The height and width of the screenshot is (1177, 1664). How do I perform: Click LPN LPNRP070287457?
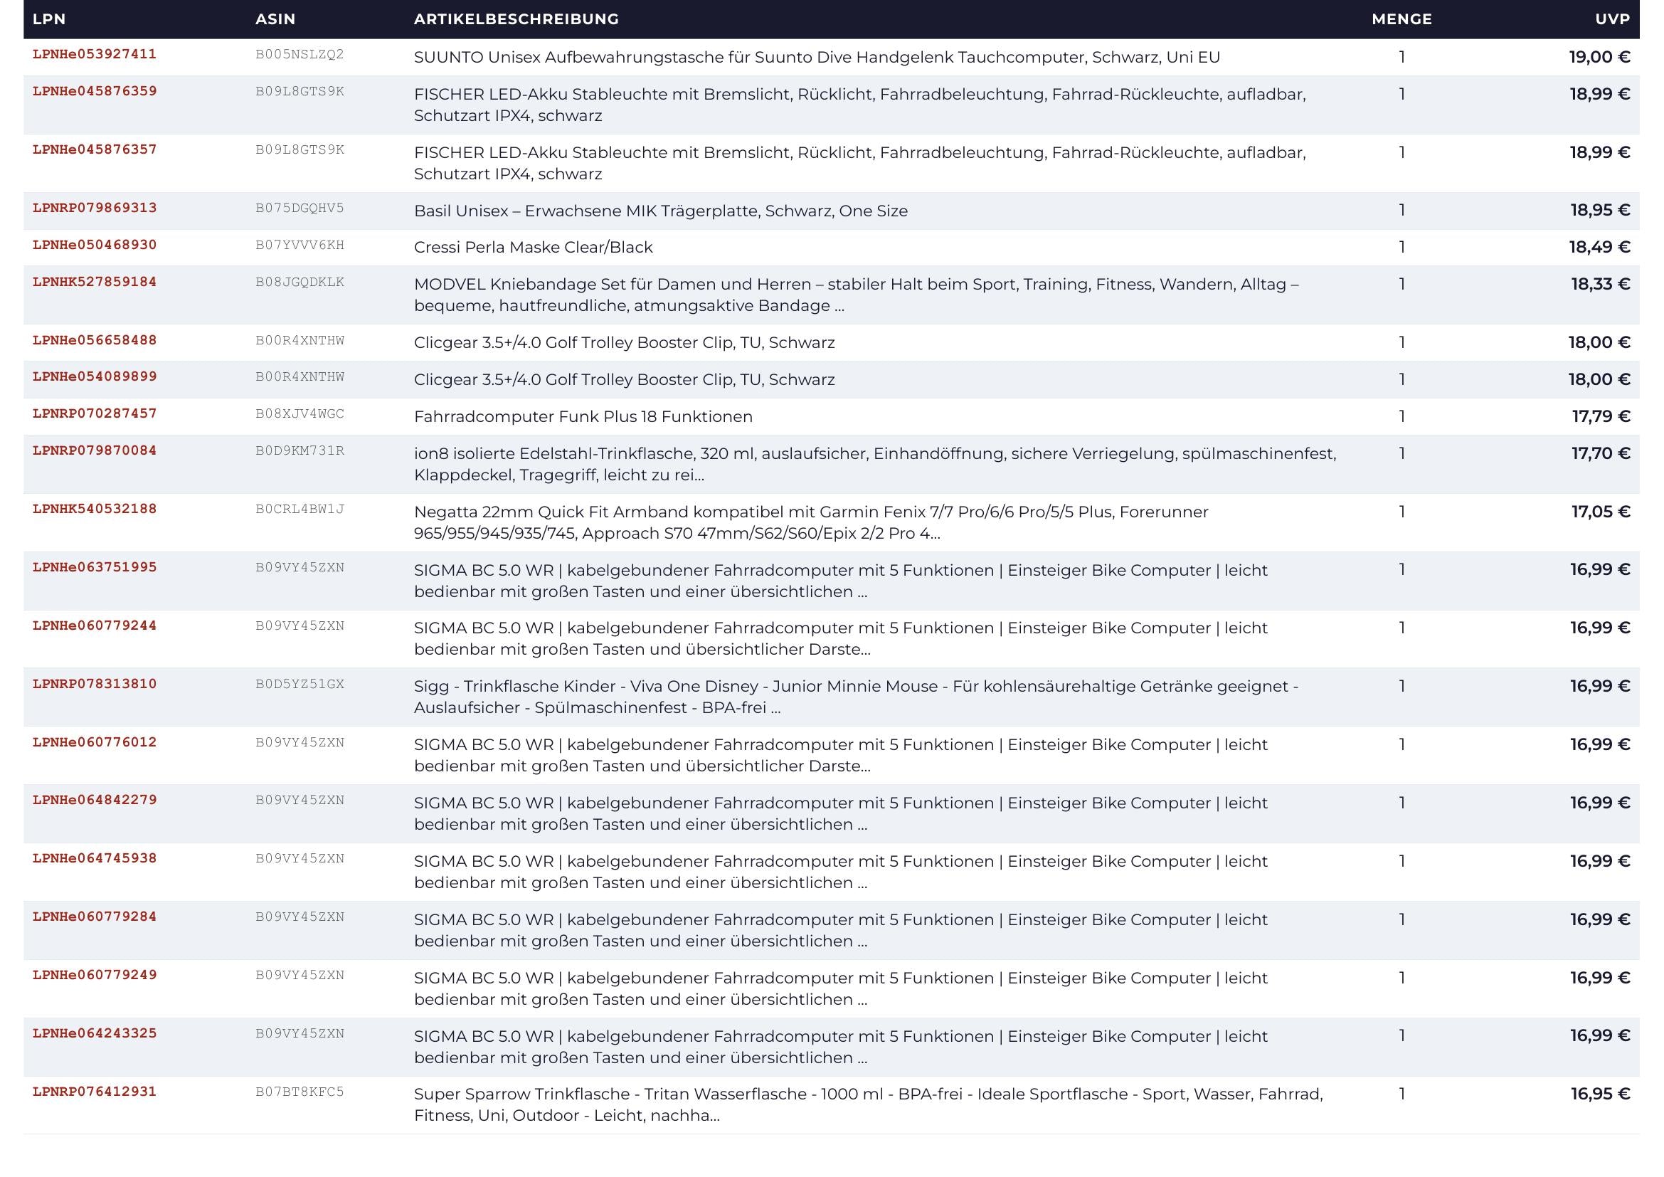point(94,414)
